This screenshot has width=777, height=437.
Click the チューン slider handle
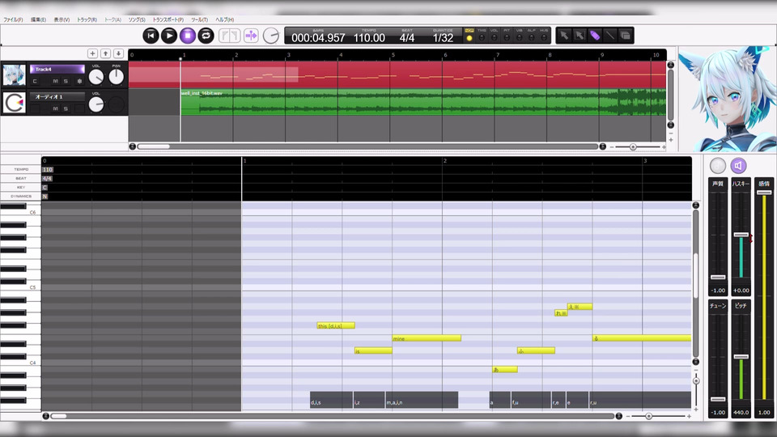[718, 399]
